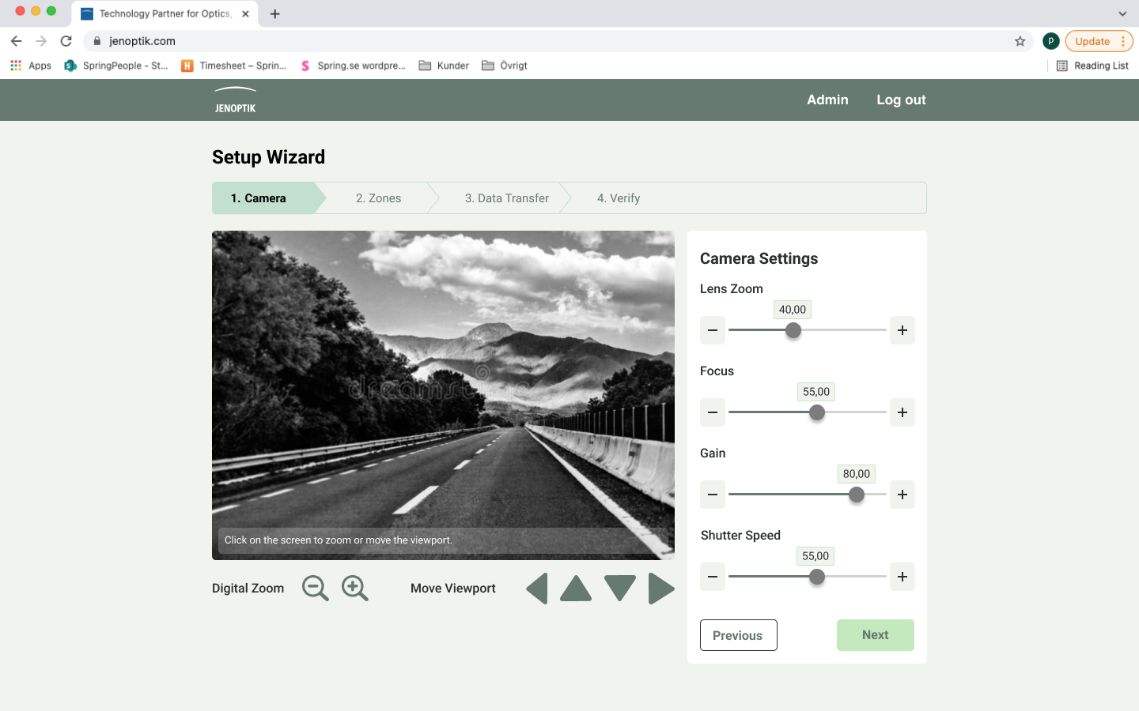Click the Chrome Update button
This screenshot has width=1139, height=711.
[1099, 41]
